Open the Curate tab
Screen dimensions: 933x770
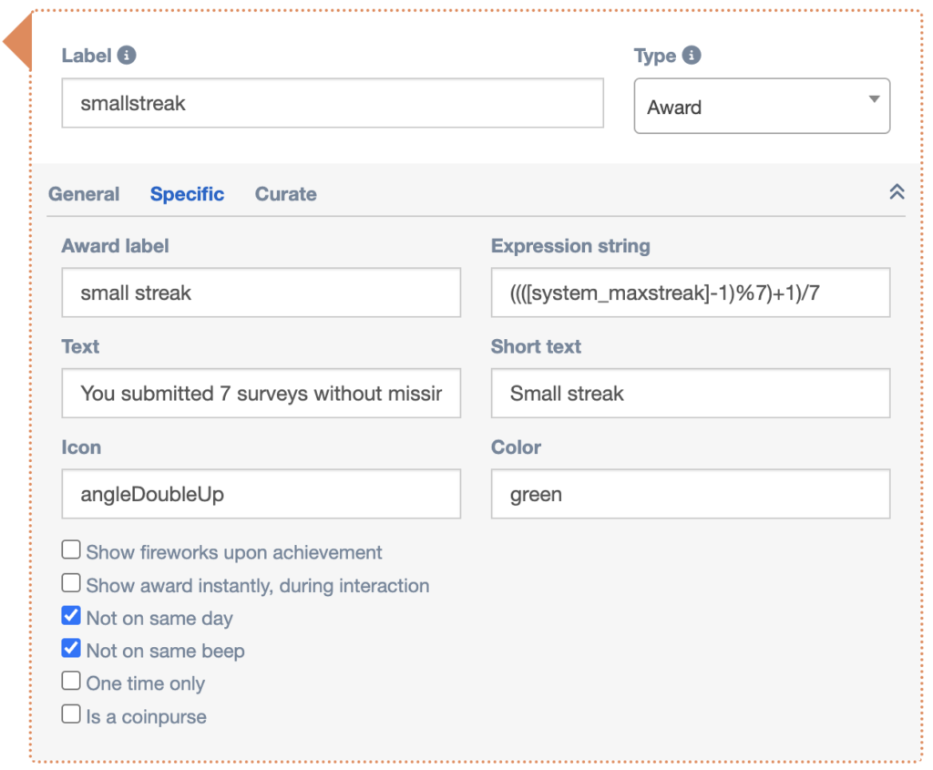tap(285, 194)
